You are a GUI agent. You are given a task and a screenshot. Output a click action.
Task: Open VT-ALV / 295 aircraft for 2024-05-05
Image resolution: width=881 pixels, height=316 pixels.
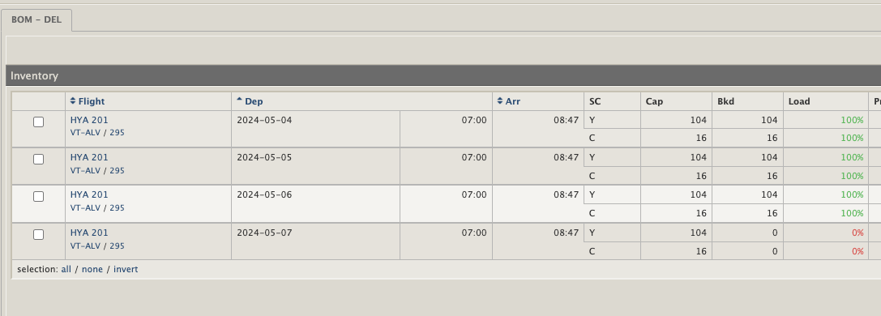[x=97, y=171]
